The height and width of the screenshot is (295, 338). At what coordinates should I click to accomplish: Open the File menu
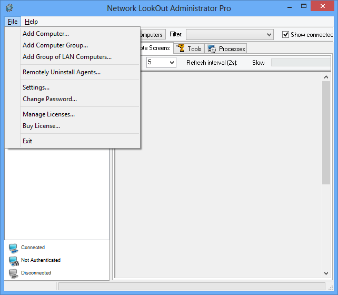[x=13, y=22]
